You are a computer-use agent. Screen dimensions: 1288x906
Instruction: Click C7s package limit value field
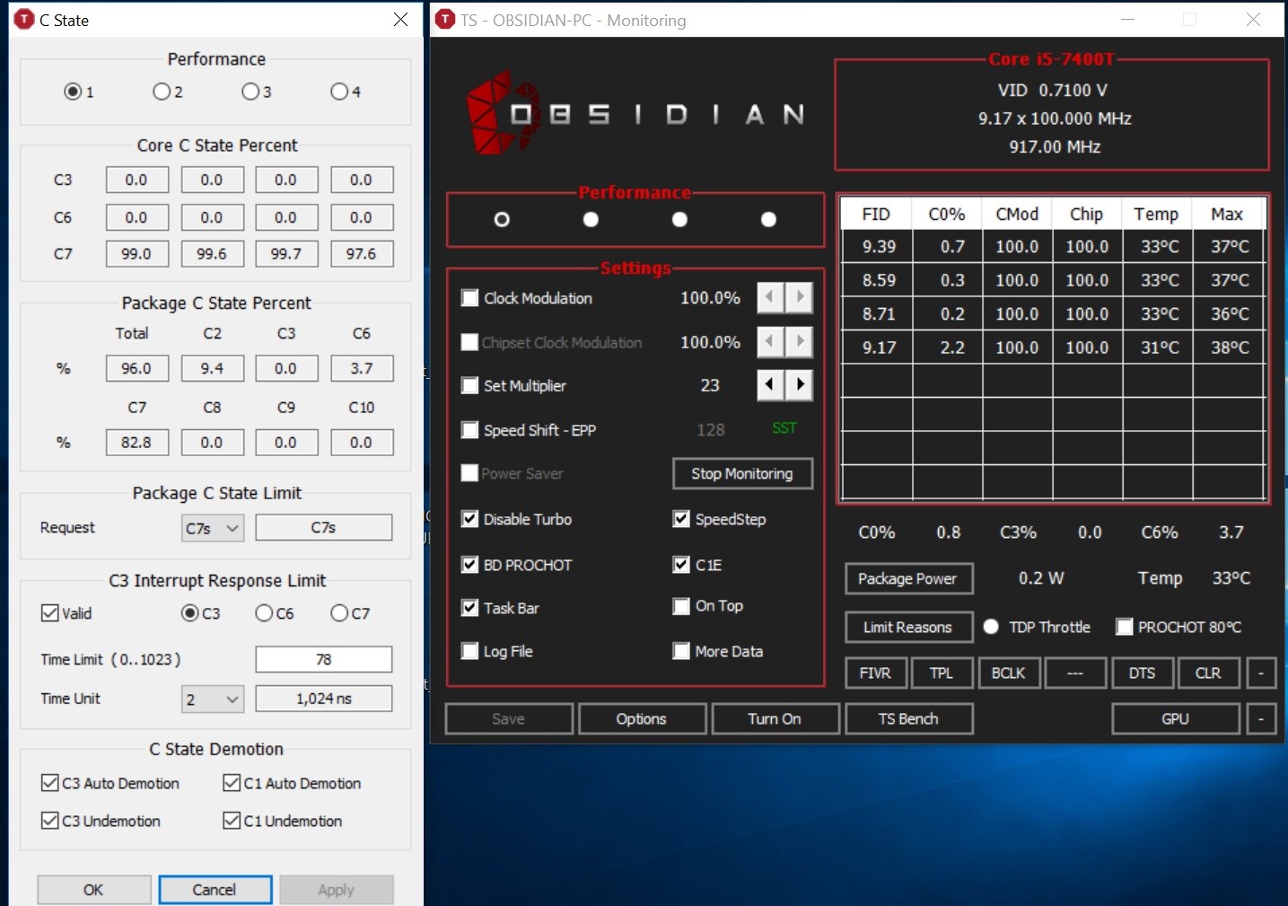coord(324,528)
